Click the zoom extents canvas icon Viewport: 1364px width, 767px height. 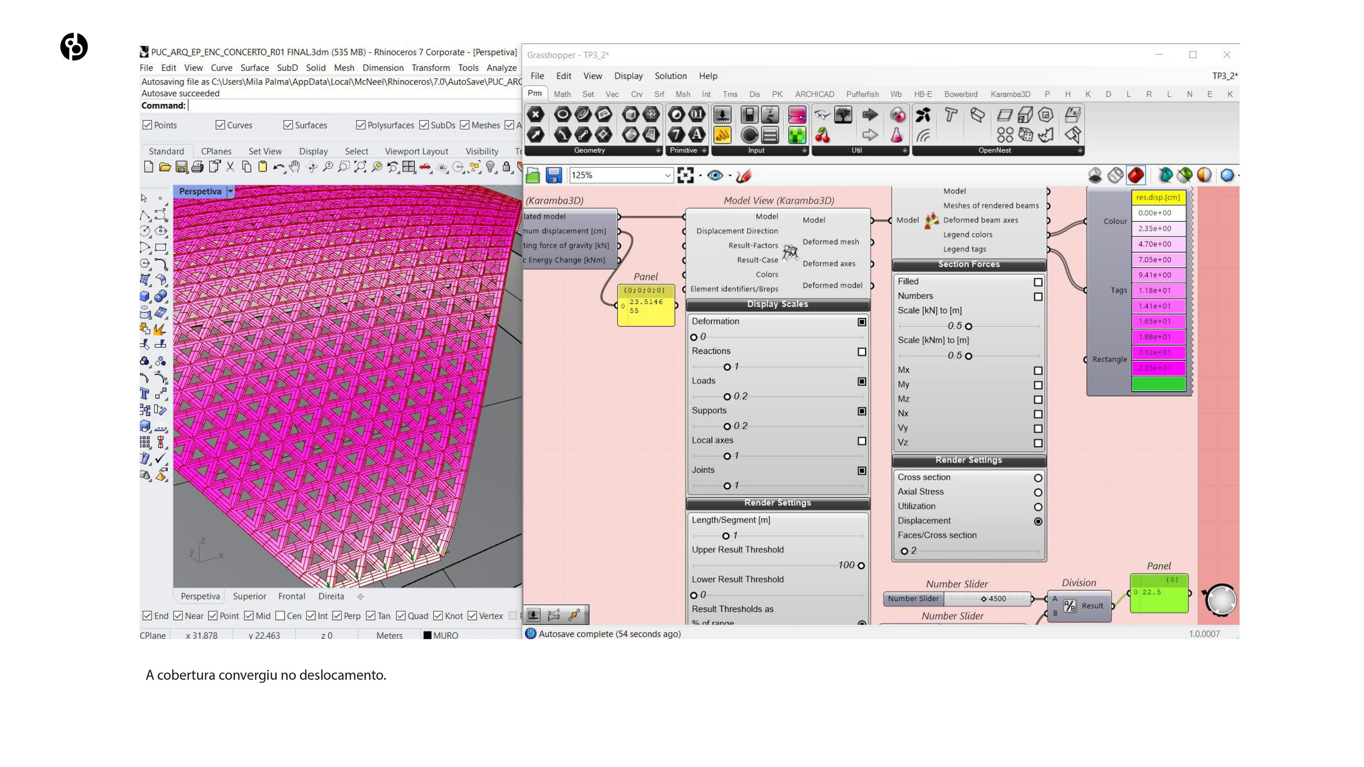coord(685,175)
